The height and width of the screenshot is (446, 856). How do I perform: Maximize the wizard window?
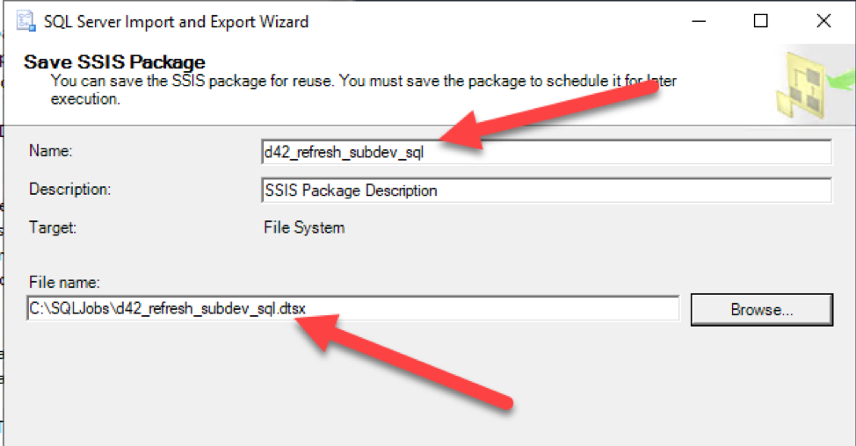[x=761, y=21]
